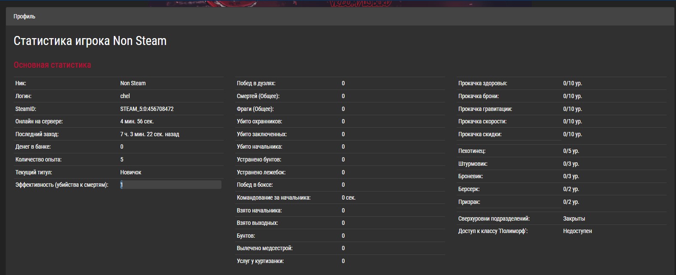The image size is (676, 275).
Task: Click the Услуг у куртизанки label
Action: click(x=260, y=261)
